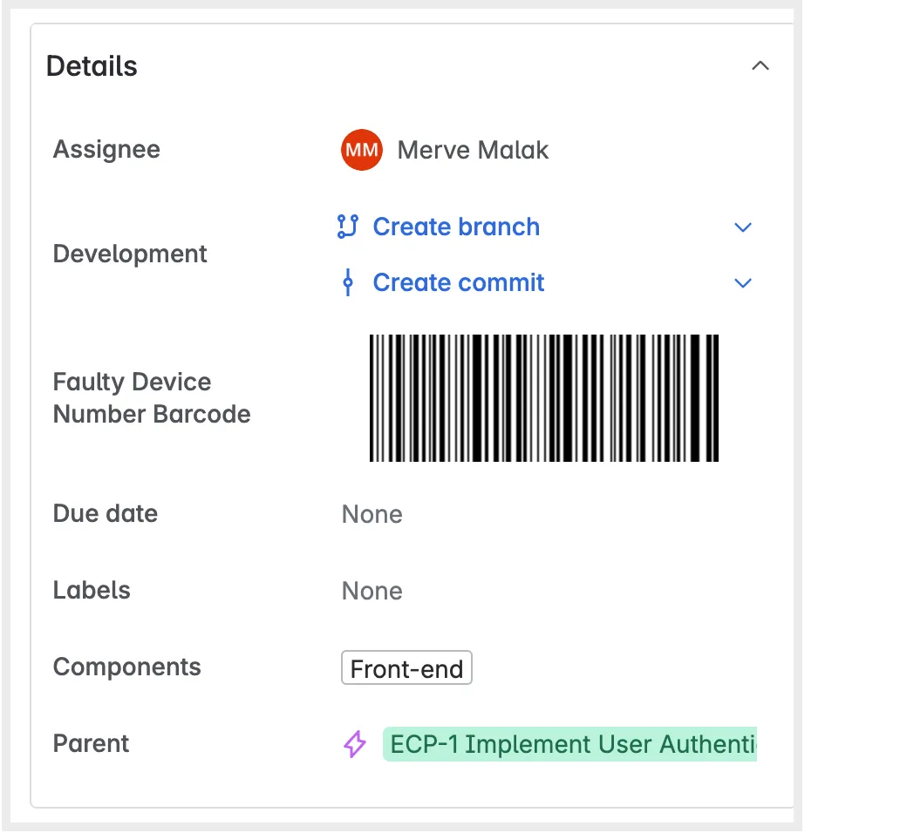Viewport: 900px width, 833px height.
Task: Open the Create branch link
Action: pyautogui.click(x=456, y=227)
